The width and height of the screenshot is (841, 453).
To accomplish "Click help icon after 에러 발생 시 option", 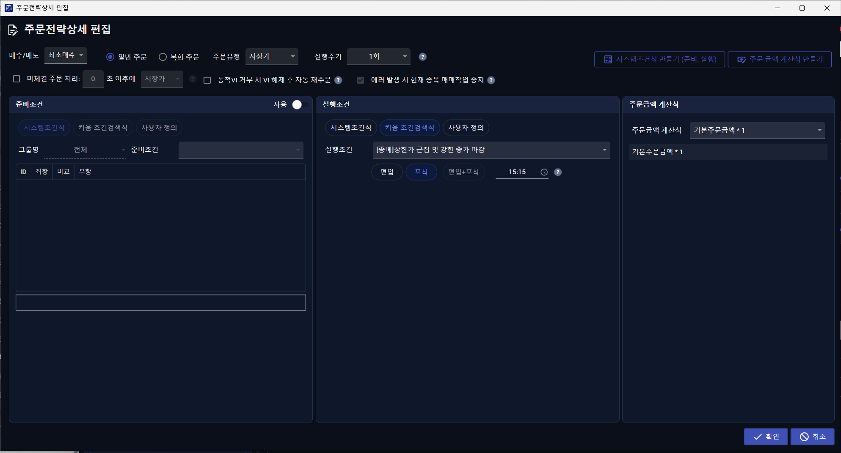I will click(x=491, y=80).
